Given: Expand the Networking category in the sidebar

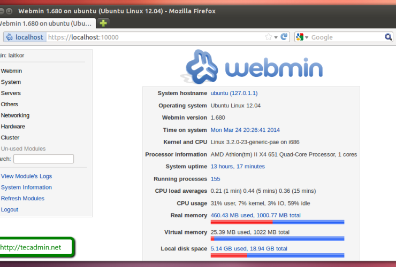Looking at the screenshot, I should click(15, 115).
